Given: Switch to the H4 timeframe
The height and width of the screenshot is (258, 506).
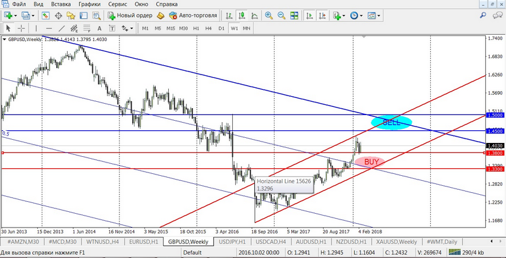Looking at the screenshot, I should pos(209,28).
